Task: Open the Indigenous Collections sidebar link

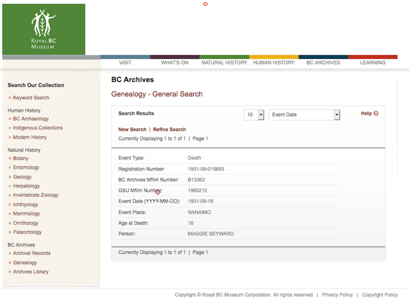Action: (38, 128)
